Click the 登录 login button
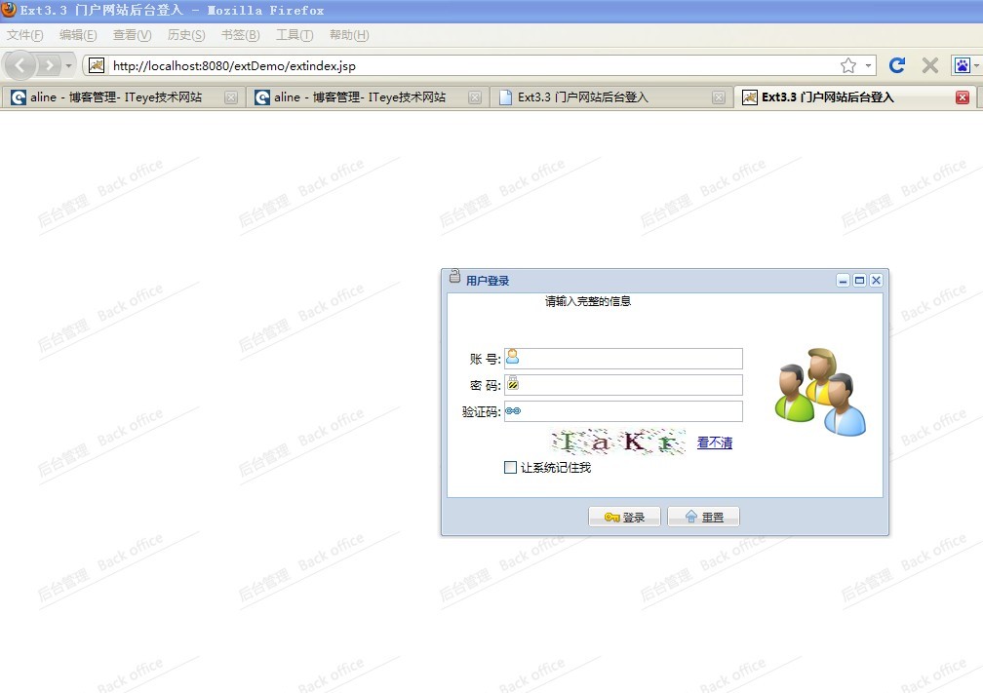 624,517
